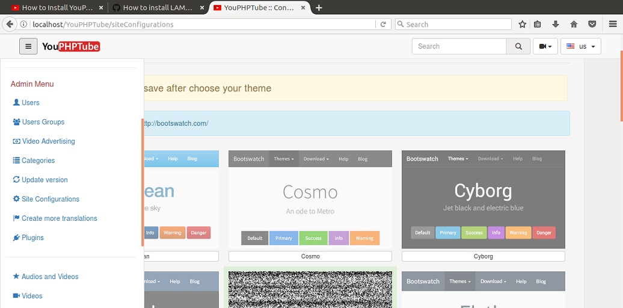Viewport: 623px width, 308px height.
Task: Choose the Cyborg theme preview thumbnail
Action: point(483,200)
